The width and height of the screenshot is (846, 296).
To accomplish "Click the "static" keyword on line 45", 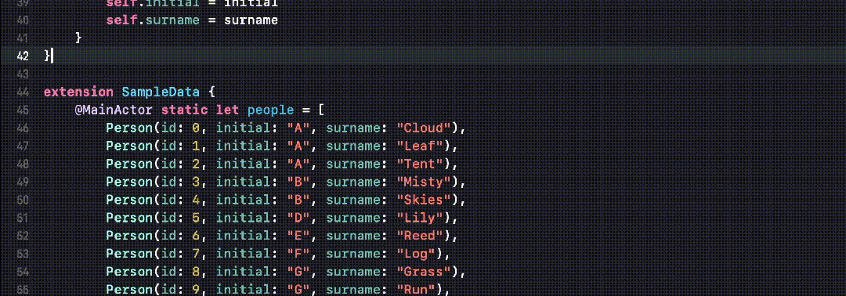I will click(x=185, y=110).
